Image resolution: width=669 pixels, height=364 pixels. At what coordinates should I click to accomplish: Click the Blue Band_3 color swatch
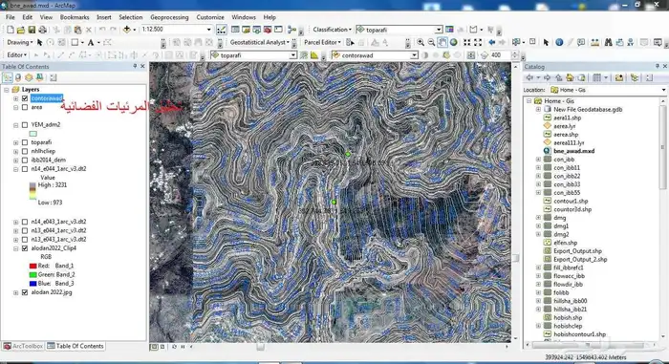coord(32,284)
